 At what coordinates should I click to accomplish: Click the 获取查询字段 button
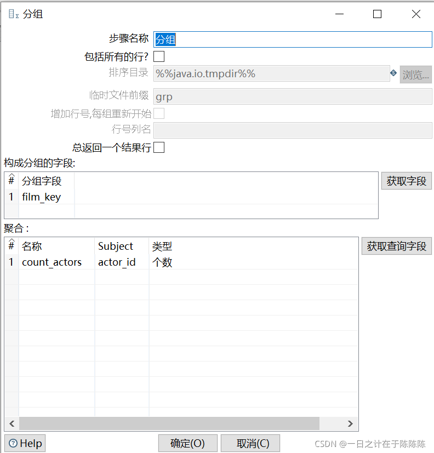[396, 246]
